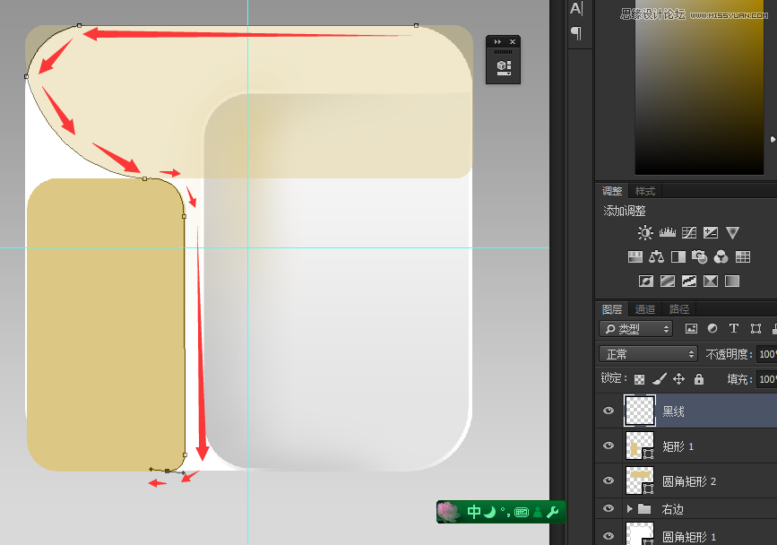Add an Exposure adjustment

[711, 232]
